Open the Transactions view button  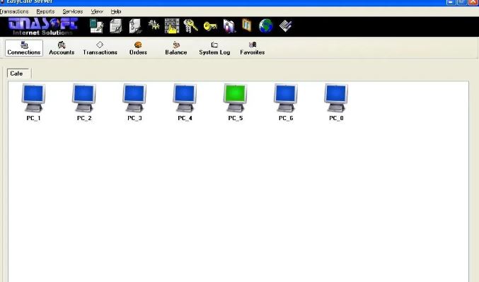tap(100, 48)
